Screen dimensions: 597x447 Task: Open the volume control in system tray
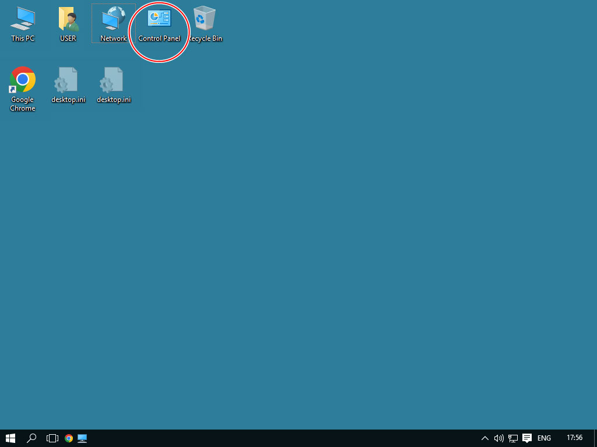point(498,438)
